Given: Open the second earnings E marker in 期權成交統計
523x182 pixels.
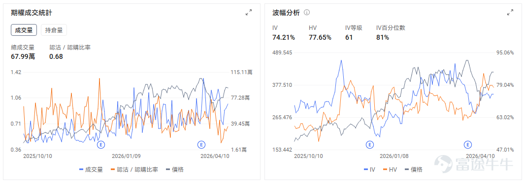Looking at the screenshot, I should [201, 144].
